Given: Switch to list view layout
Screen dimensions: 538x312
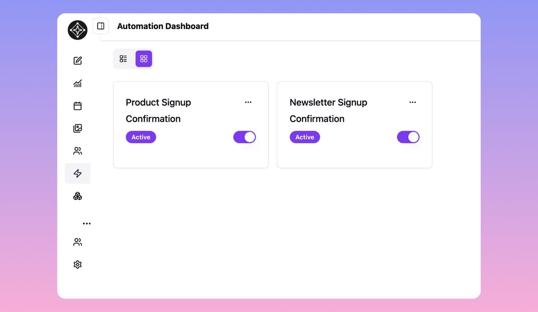Looking at the screenshot, I should pyautogui.click(x=123, y=59).
